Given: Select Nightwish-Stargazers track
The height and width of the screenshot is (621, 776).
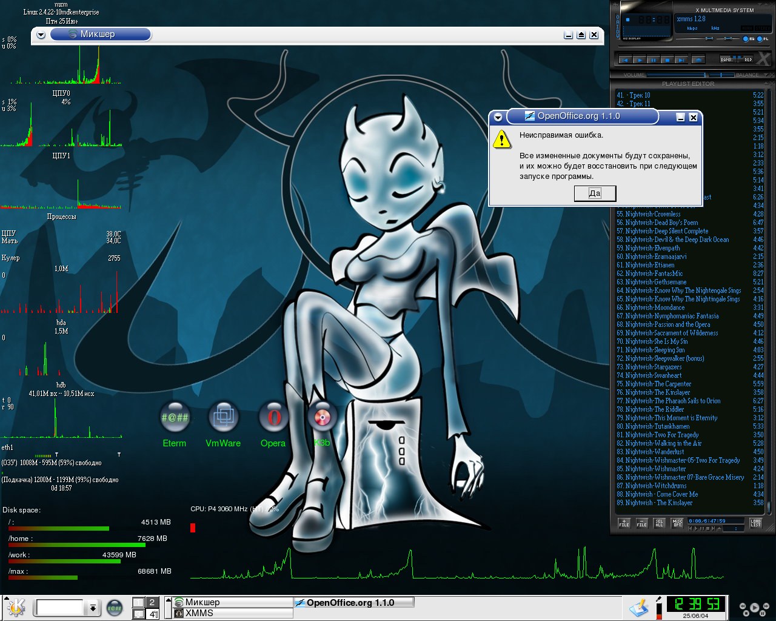Looking at the screenshot, I should click(690, 367).
